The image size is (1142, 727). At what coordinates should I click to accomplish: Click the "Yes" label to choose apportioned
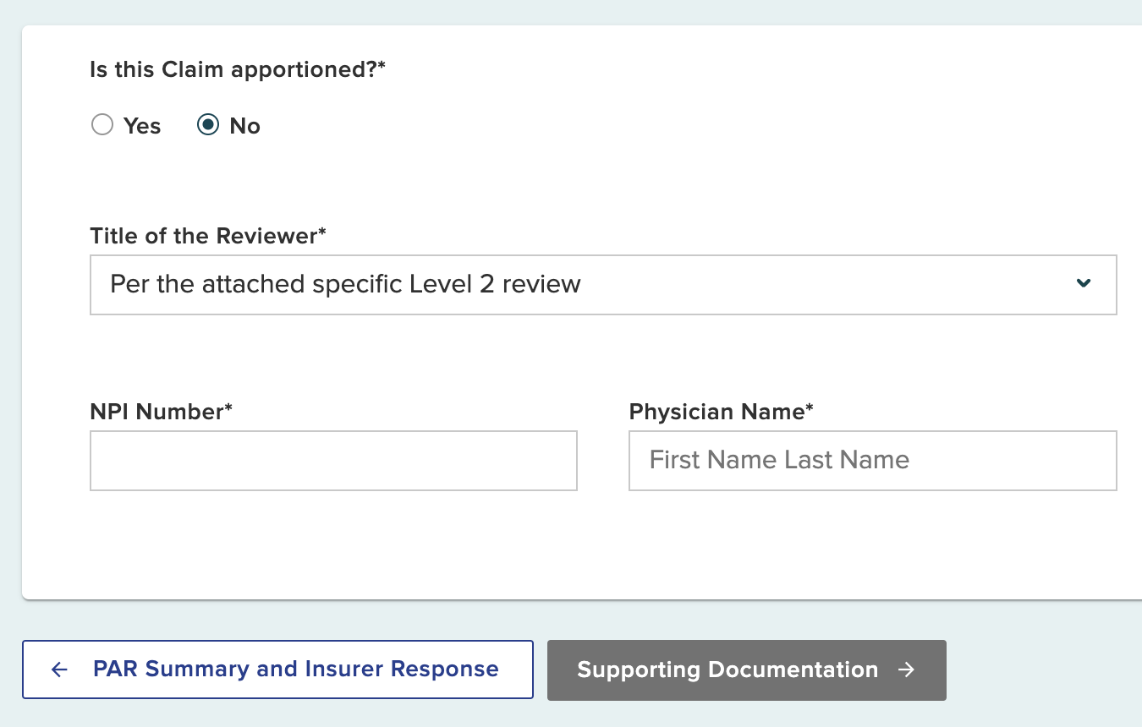[142, 125]
